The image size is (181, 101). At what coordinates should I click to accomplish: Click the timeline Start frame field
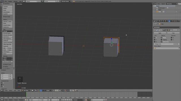[34, 100]
